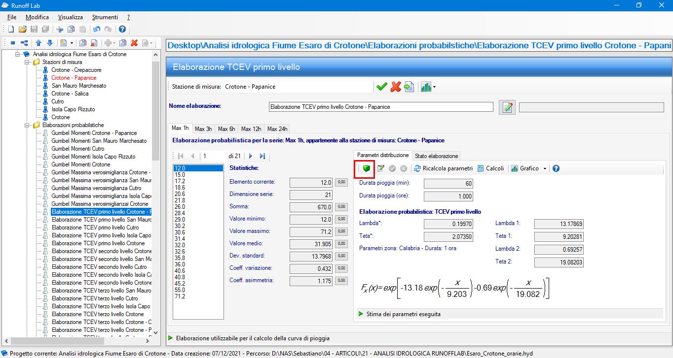
Task: Click the Undo arrow in the main toolbar
Action: tap(97, 30)
